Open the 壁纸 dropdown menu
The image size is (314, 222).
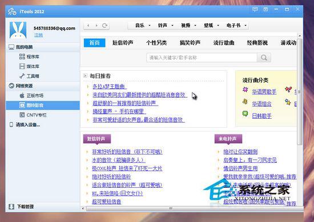(x=211, y=26)
